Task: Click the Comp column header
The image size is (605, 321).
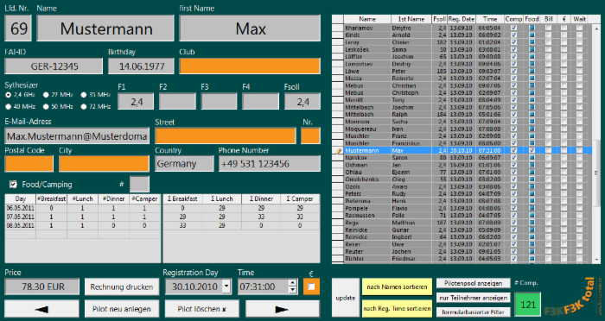Action: [x=513, y=19]
